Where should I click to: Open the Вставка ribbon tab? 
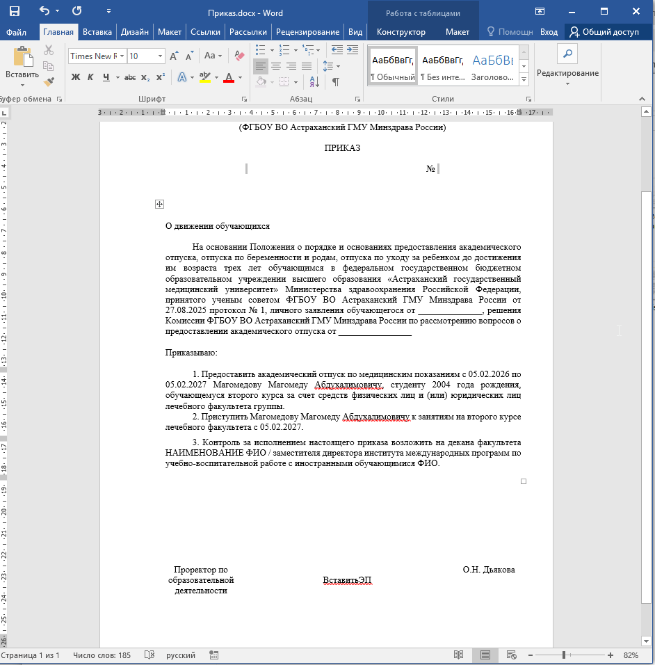coord(97,32)
